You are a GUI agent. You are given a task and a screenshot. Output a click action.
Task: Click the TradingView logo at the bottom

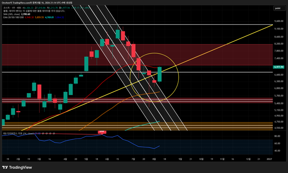click(x=17, y=167)
